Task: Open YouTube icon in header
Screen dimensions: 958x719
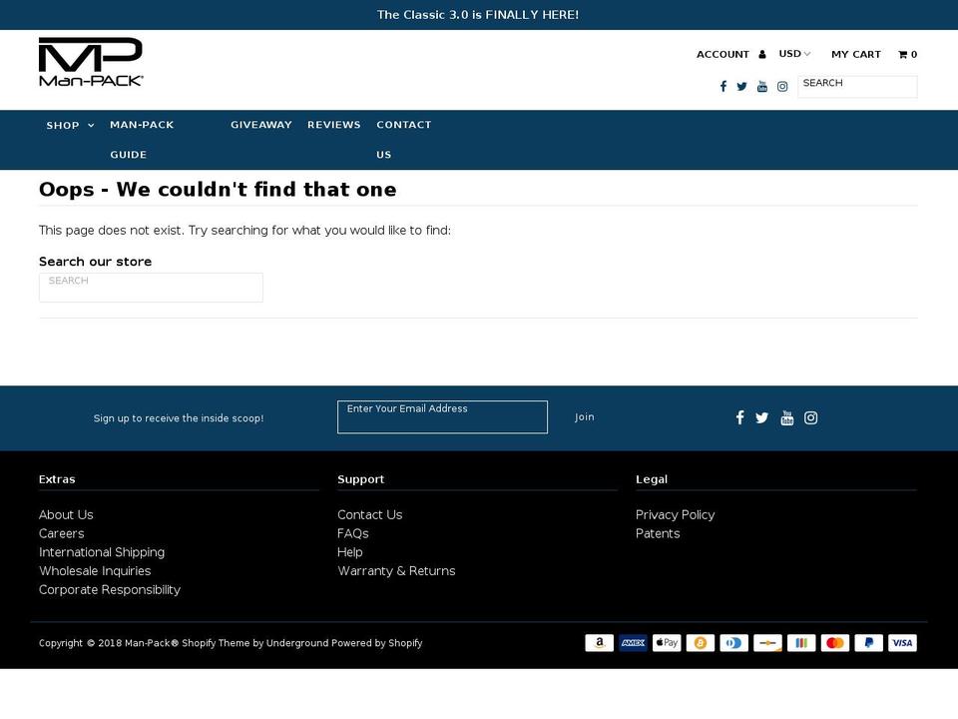Action: pyautogui.click(x=761, y=86)
